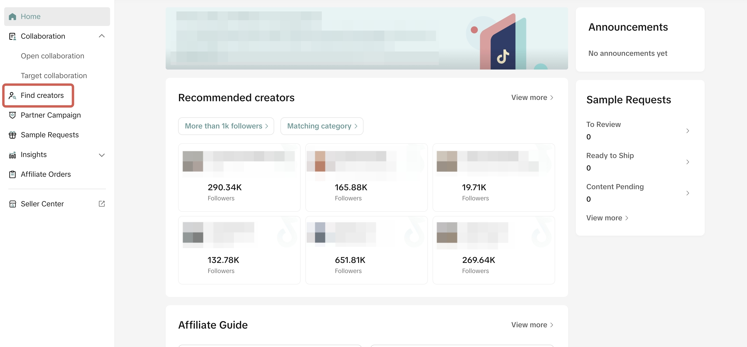This screenshot has height=347, width=747.
Task: Click the Seller Center store icon
Action: (12, 204)
